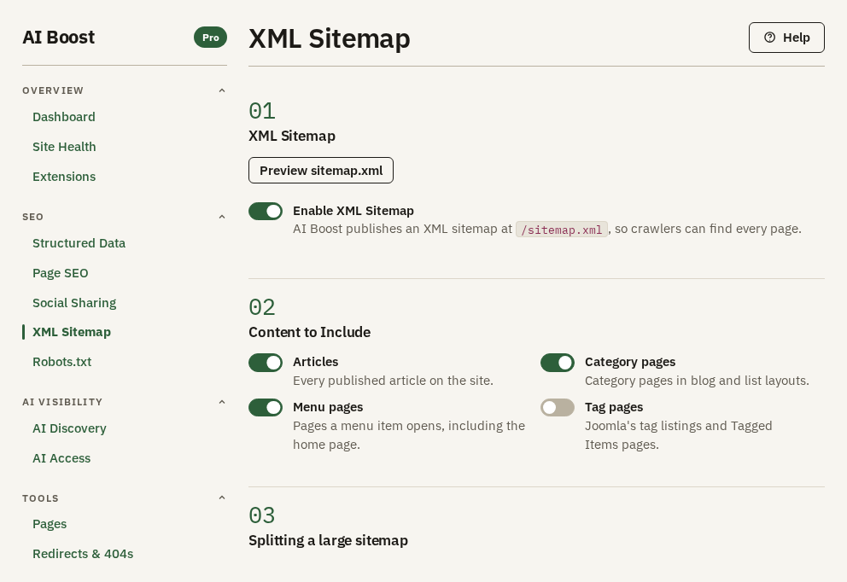Click the Articles label text
The width and height of the screenshot is (847, 582).
point(315,362)
